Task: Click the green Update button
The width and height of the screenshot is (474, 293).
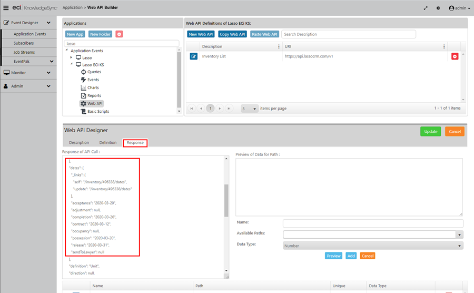Action: click(430, 132)
